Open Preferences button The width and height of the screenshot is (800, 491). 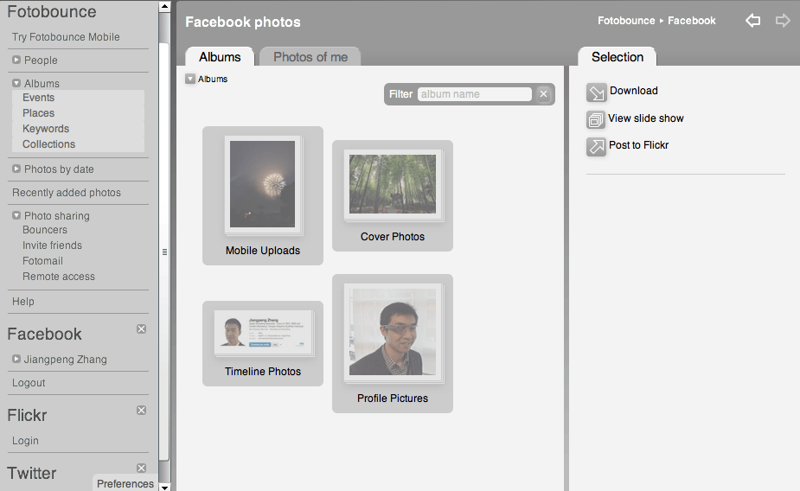(125, 484)
